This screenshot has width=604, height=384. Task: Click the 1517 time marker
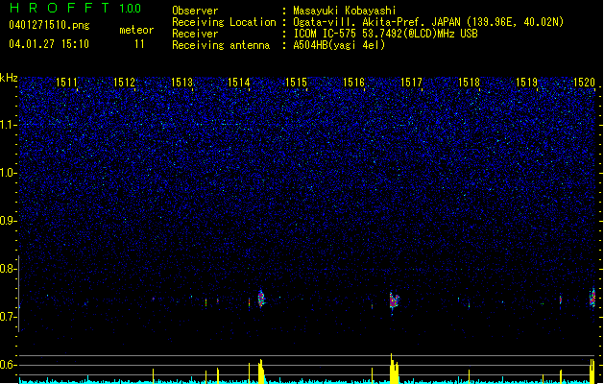click(x=411, y=83)
